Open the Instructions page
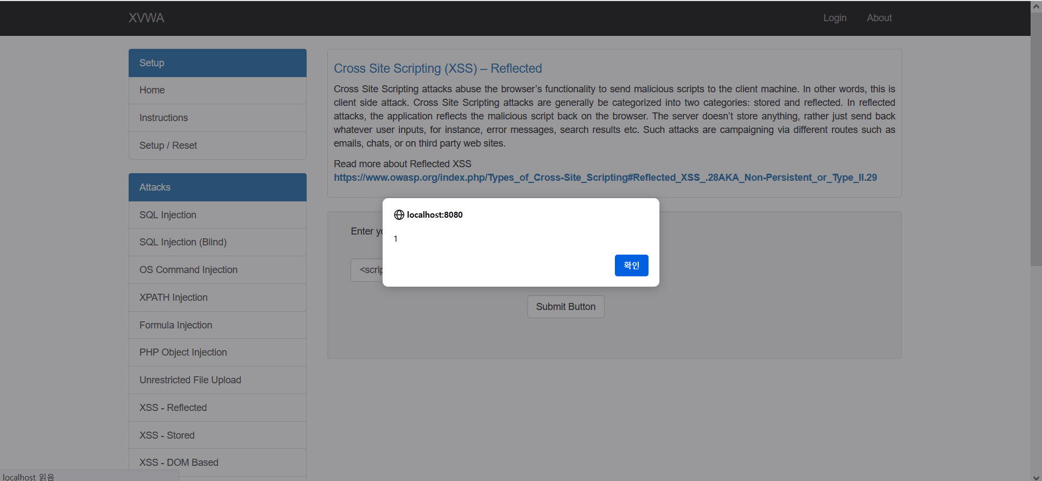The height and width of the screenshot is (481, 1042). click(x=163, y=118)
